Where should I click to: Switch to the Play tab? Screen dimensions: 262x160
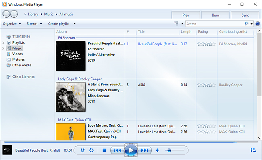[186, 15]
